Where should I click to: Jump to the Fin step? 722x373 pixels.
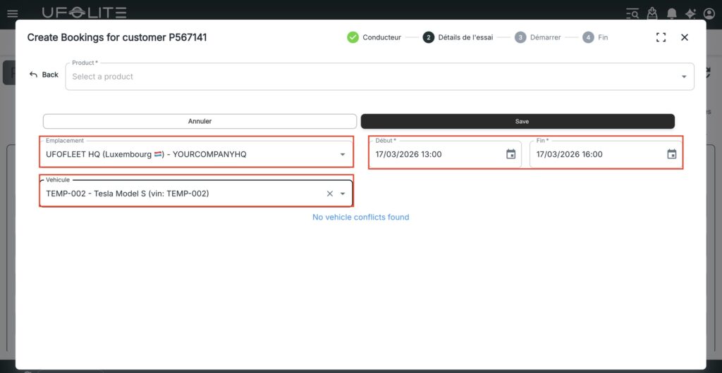[x=595, y=37]
